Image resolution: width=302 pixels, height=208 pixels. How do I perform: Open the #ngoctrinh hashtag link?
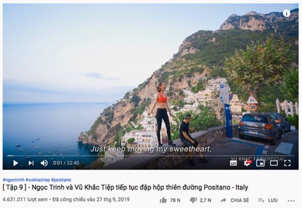(x=14, y=180)
